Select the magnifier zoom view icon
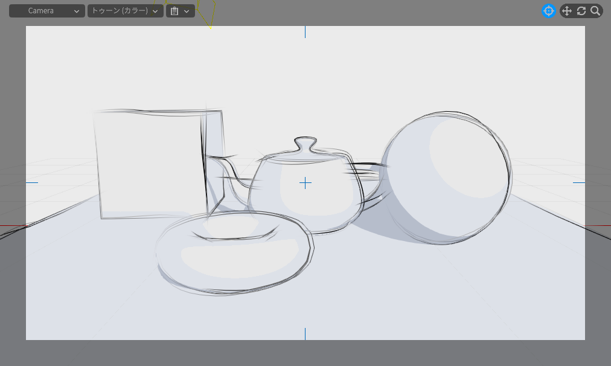The image size is (611, 366). tap(595, 11)
